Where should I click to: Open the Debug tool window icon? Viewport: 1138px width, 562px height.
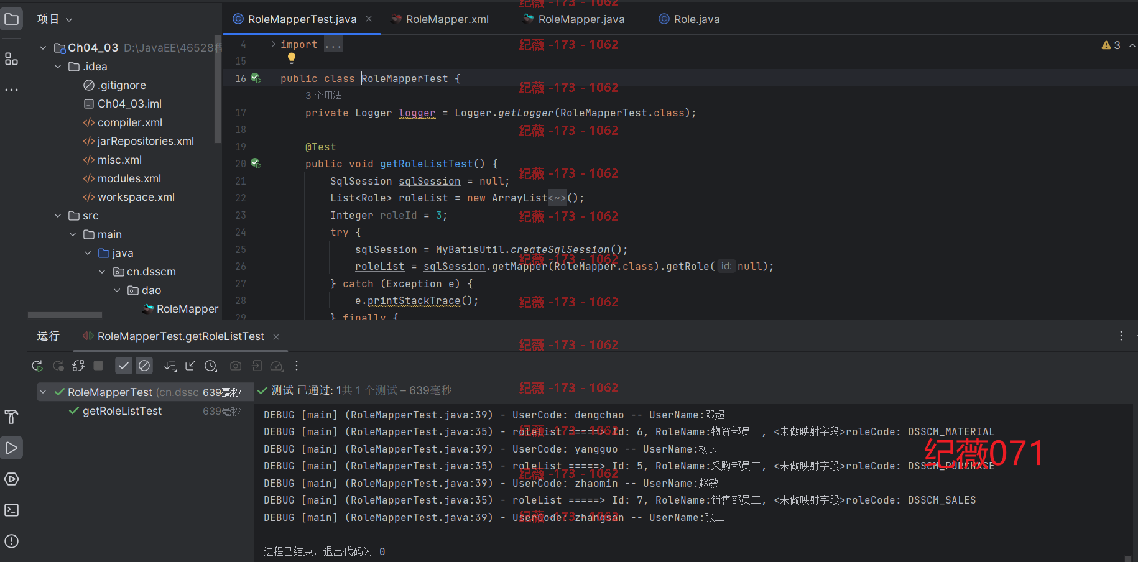coord(11,479)
